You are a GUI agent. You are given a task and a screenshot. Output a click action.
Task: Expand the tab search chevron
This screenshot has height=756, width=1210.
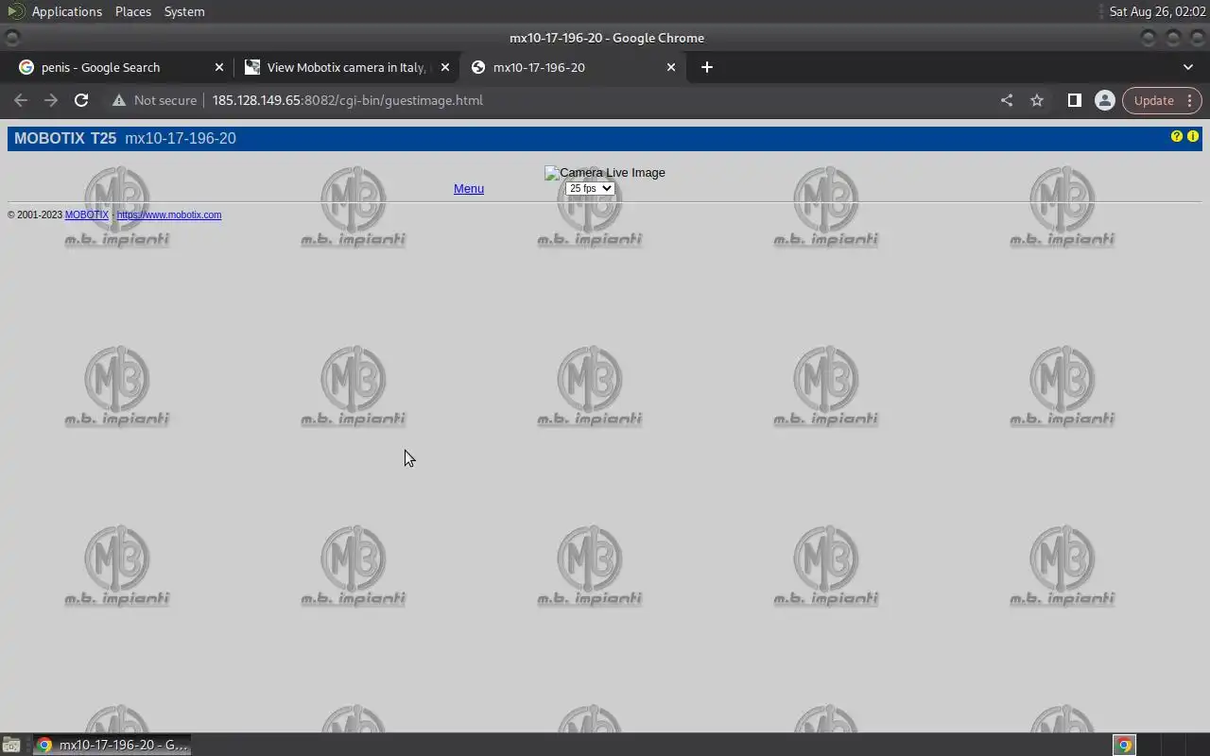1188,67
